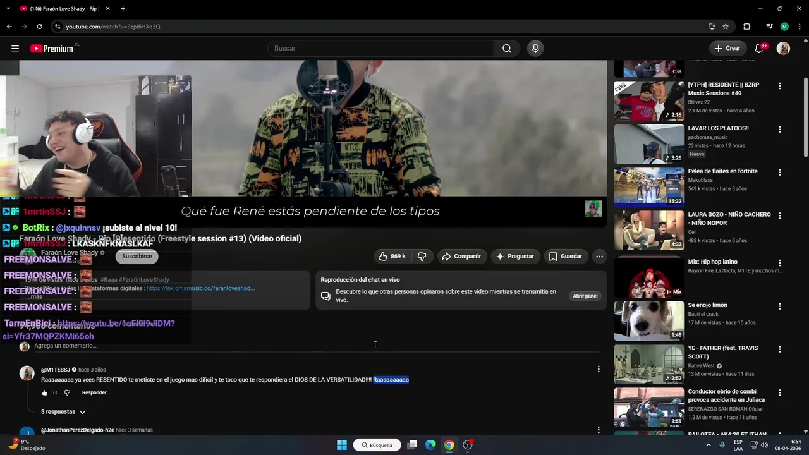Open Mix: Hip hop latino thumbnail

649,277
